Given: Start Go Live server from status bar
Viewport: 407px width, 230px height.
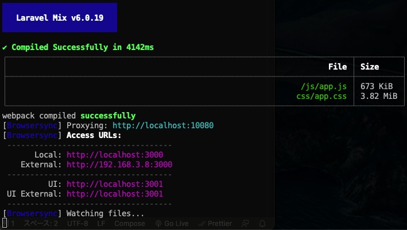Looking at the screenshot, I should click(172, 224).
